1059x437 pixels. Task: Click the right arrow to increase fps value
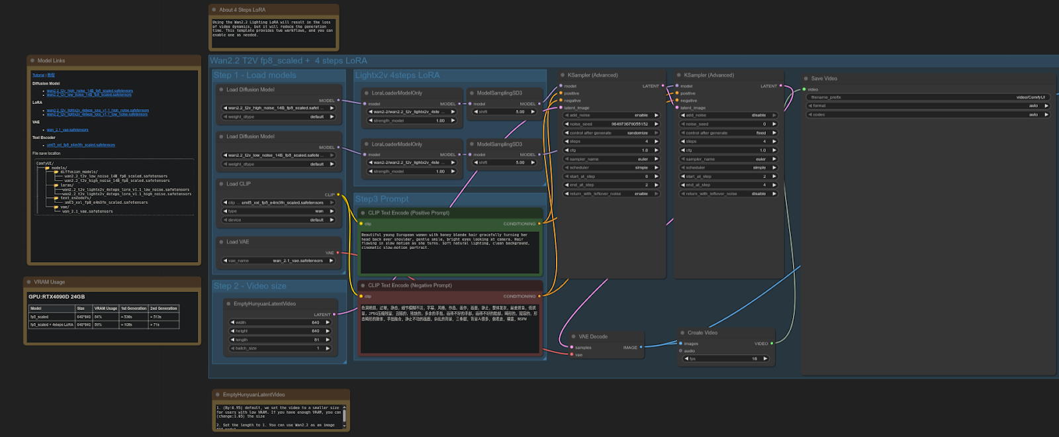[x=766, y=359]
